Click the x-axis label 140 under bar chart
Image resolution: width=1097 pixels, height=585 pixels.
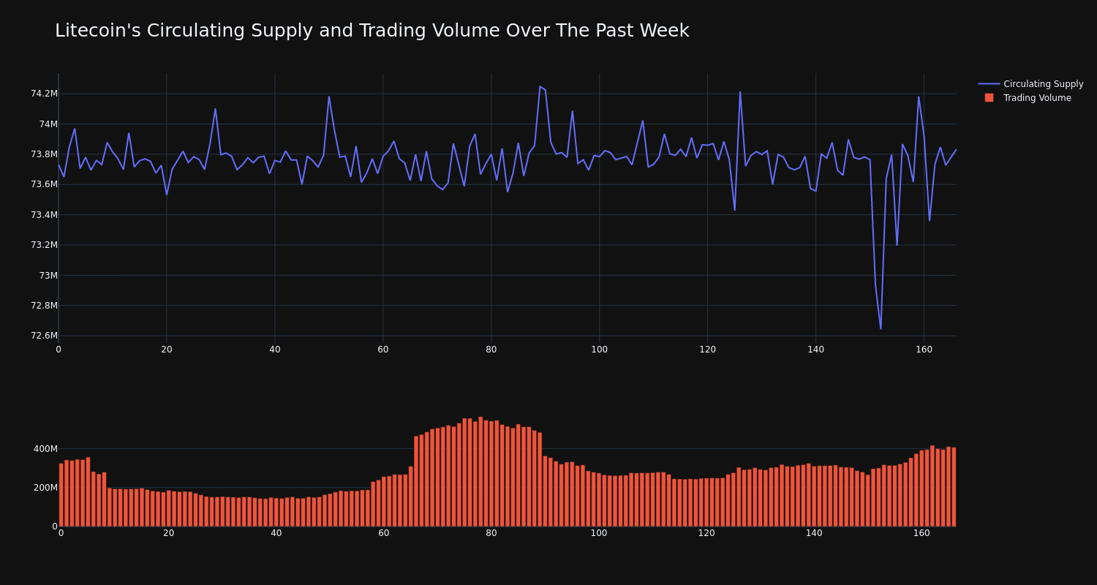click(x=814, y=533)
